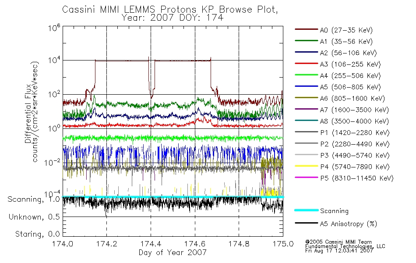Click the dark green A1 legend line

pyautogui.click(x=306, y=41)
